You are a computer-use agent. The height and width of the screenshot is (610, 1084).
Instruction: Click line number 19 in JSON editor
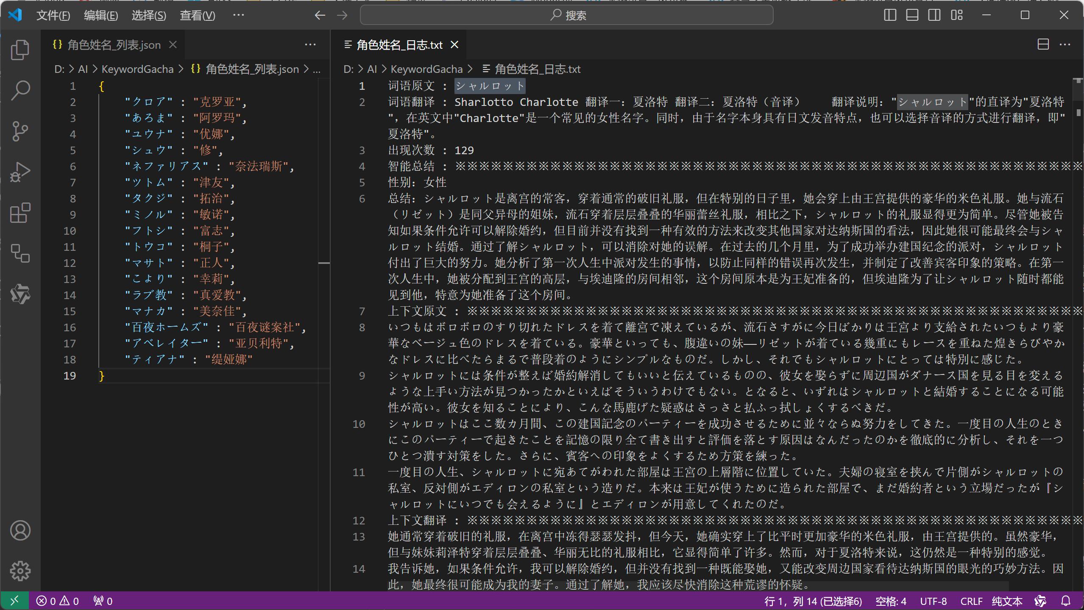point(70,376)
